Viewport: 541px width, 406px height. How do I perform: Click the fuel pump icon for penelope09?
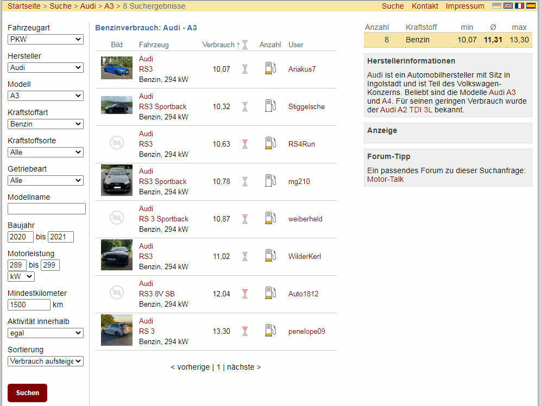point(270,331)
